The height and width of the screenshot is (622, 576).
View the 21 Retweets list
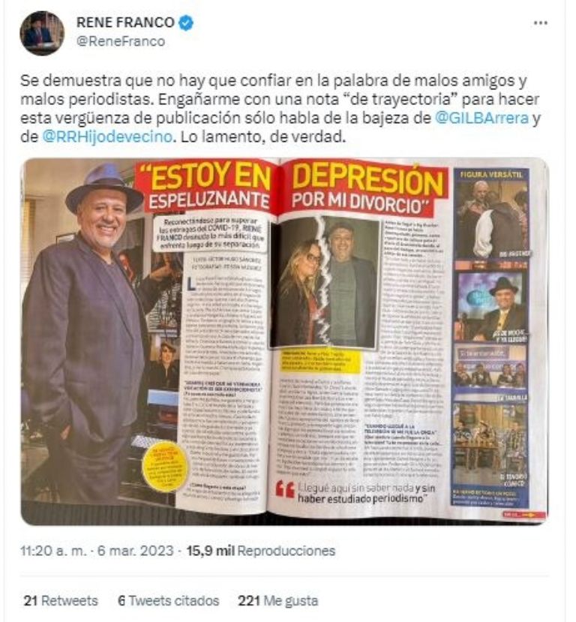point(61,600)
